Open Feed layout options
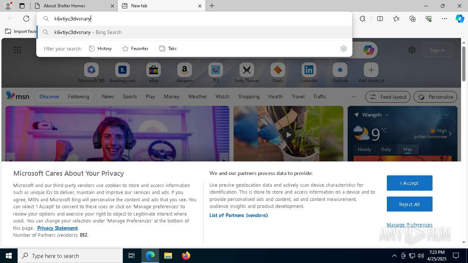The image size is (468, 263). point(388,97)
